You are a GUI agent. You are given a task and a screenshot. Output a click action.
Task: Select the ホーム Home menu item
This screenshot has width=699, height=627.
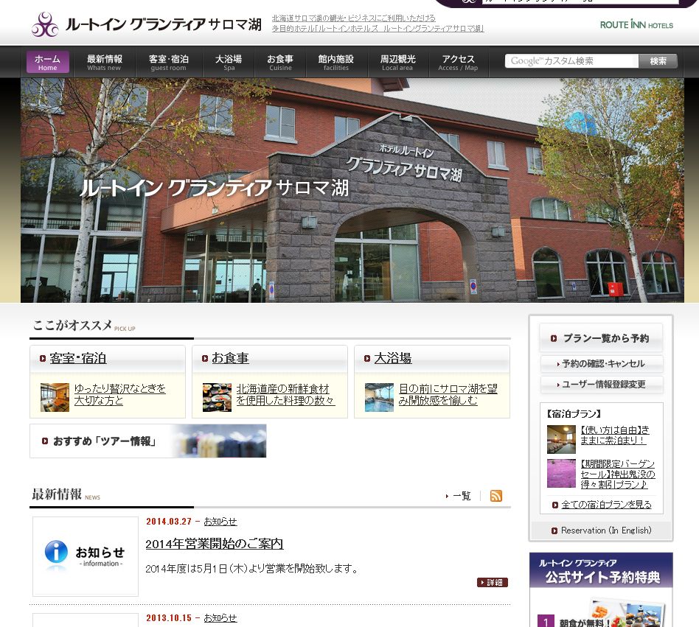[47, 62]
